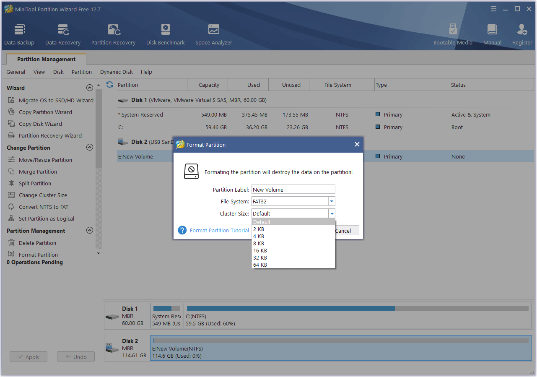This screenshot has height=377, width=537.
Task: Select Change Cluster Size action
Action: pos(38,195)
